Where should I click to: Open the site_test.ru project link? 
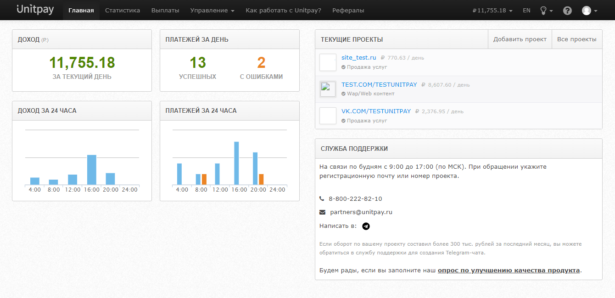pyautogui.click(x=359, y=57)
